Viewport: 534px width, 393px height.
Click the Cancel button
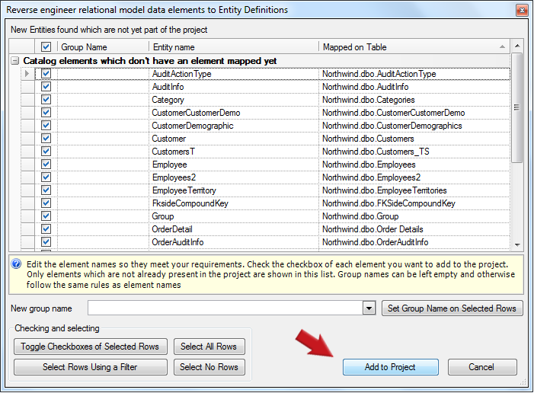pyautogui.click(x=481, y=367)
